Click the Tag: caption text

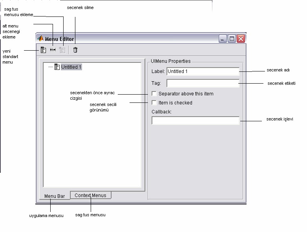coord(156,83)
